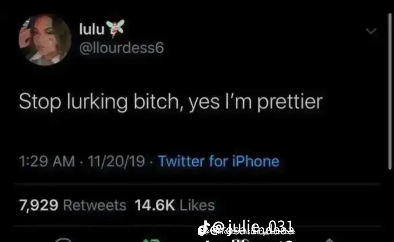Click the reply icon below the stats
The height and width of the screenshot is (242, 394).
63,240
